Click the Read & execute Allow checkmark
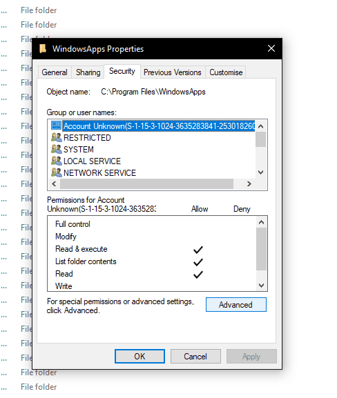 [x=198, y=250]
